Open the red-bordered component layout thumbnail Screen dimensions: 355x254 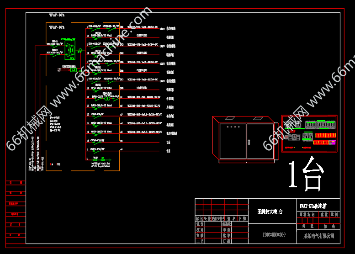[309, 133]
